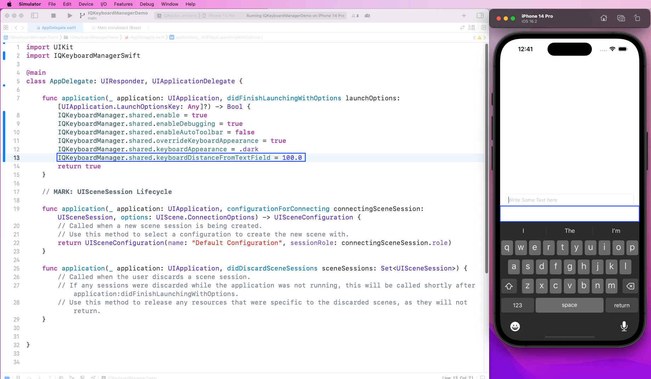Click the Write Some Text here field
Viewport: 651px width, 379px height.
[x=569, y=200]
